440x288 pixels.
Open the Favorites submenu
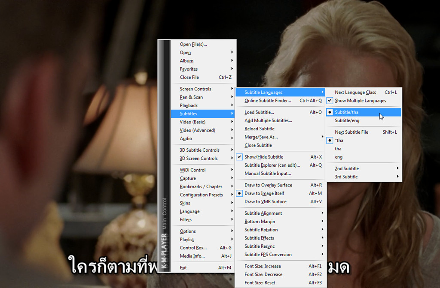[203, 69]
